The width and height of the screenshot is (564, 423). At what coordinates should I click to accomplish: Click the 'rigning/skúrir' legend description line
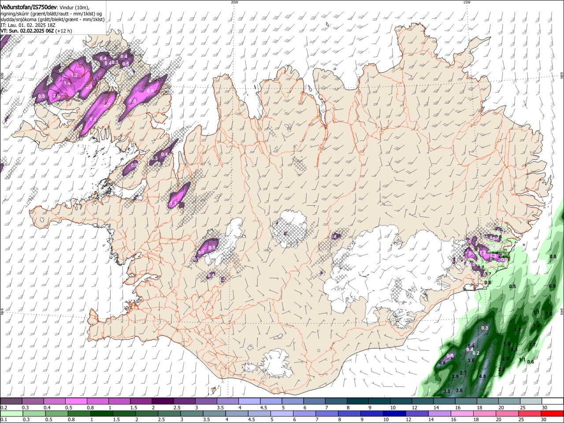[52, 14]
